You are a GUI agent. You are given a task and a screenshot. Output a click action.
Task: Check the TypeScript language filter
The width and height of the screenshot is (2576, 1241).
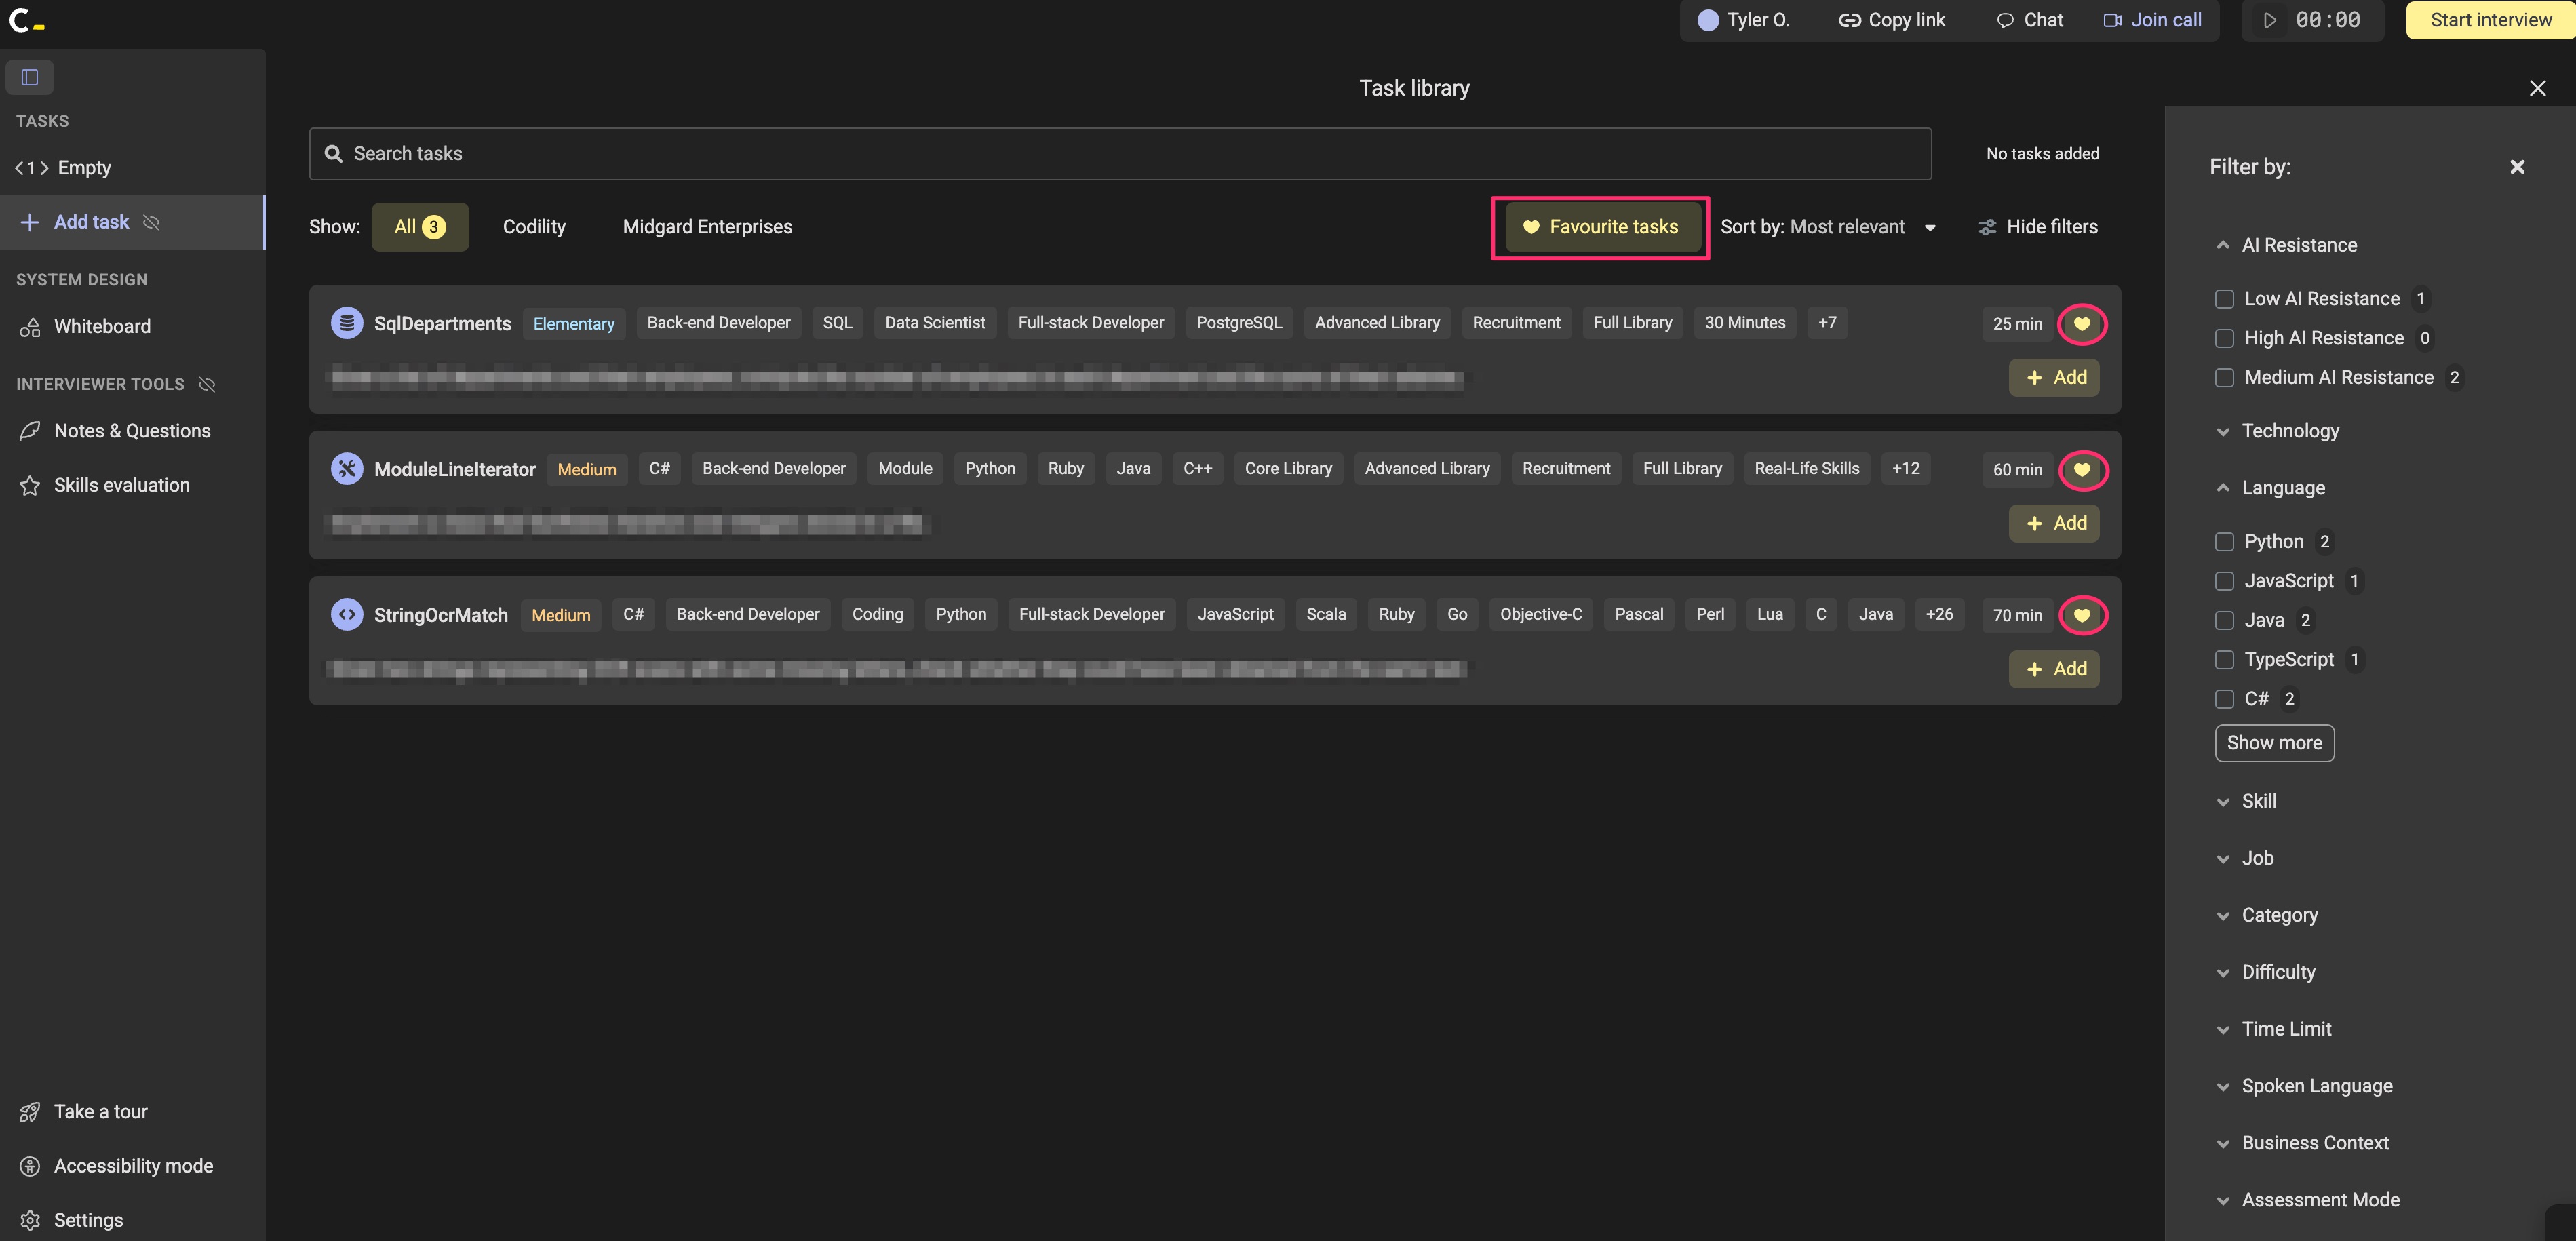coord(2224,660)
